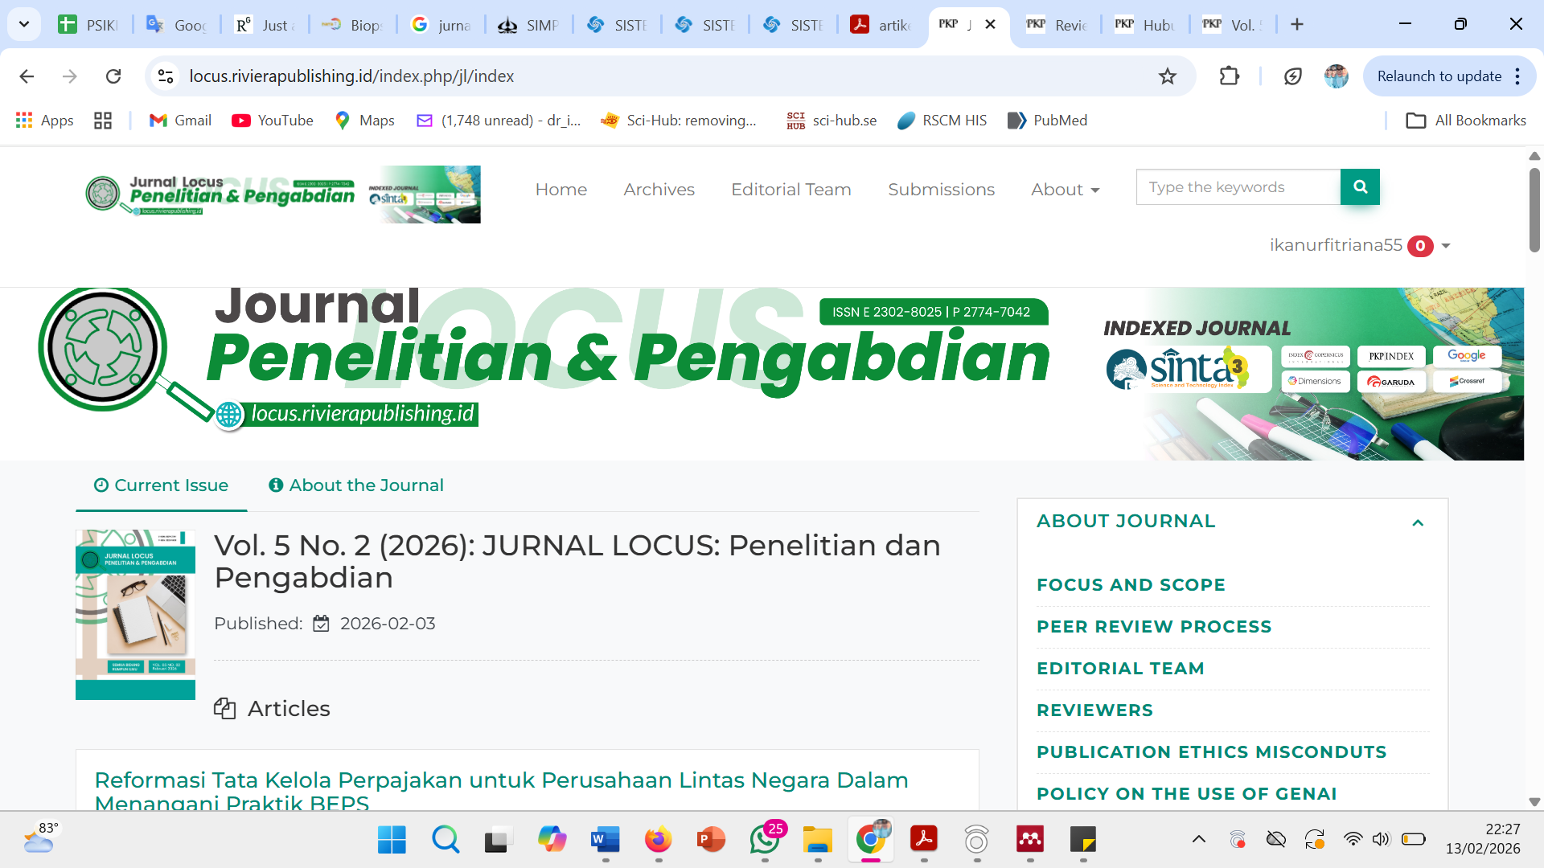This screenshot has width=1544, height=868.
Task: Open site information icon in address bar
Action: (x=166, y=76)
